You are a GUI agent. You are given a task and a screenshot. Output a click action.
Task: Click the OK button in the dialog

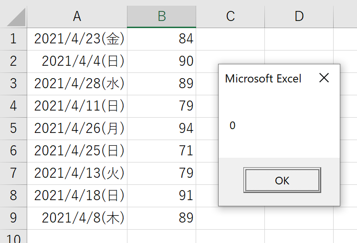tap(282, 180)
